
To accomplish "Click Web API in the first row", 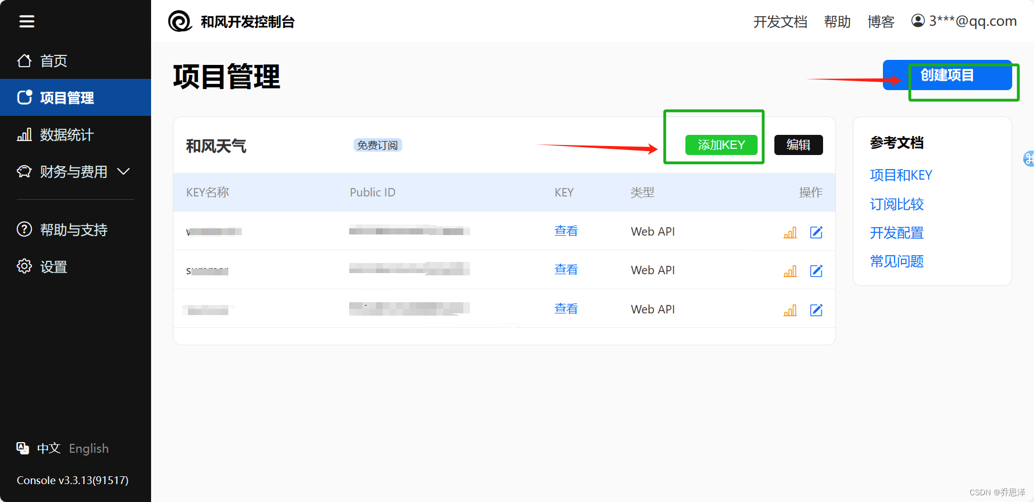I will click(x=653, y=232).
